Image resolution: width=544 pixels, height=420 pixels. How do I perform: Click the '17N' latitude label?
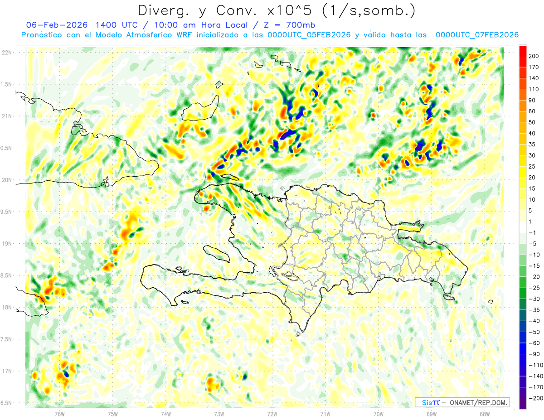tap(7, 371)
